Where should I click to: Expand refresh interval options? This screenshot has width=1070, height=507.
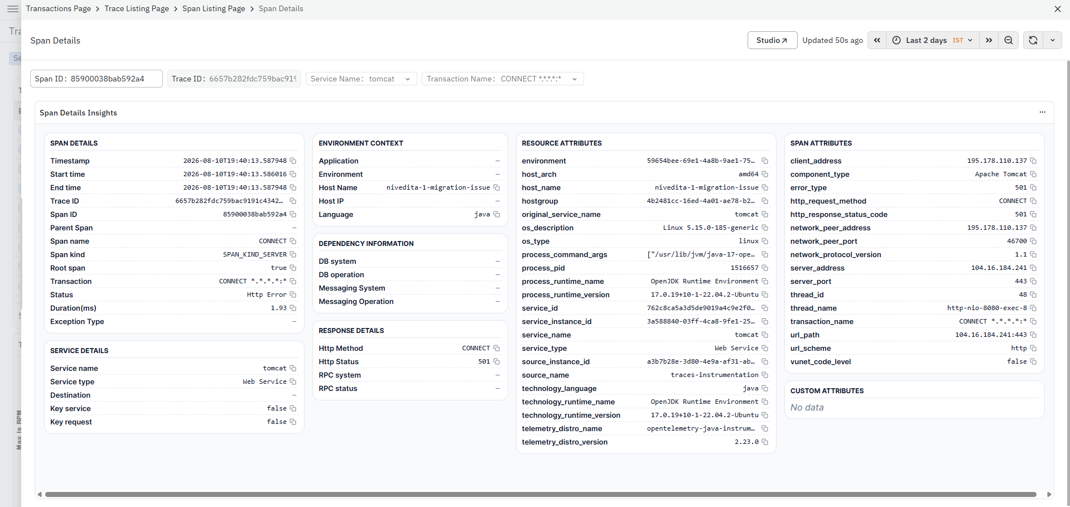click(1053, 40)
